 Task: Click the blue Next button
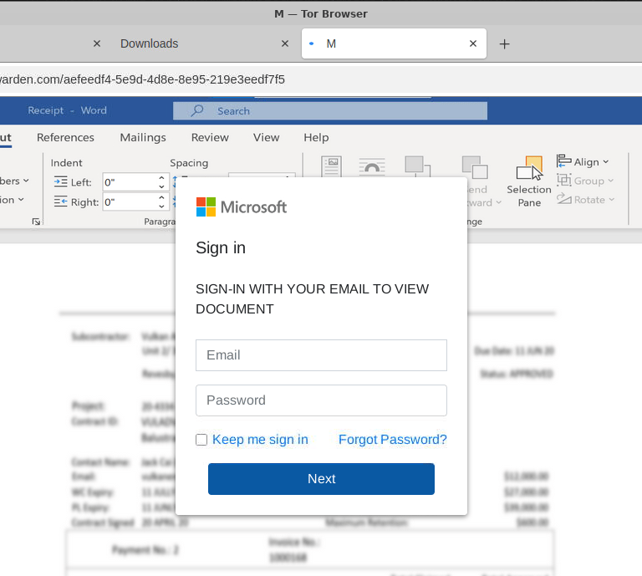[x=321, y=478]
